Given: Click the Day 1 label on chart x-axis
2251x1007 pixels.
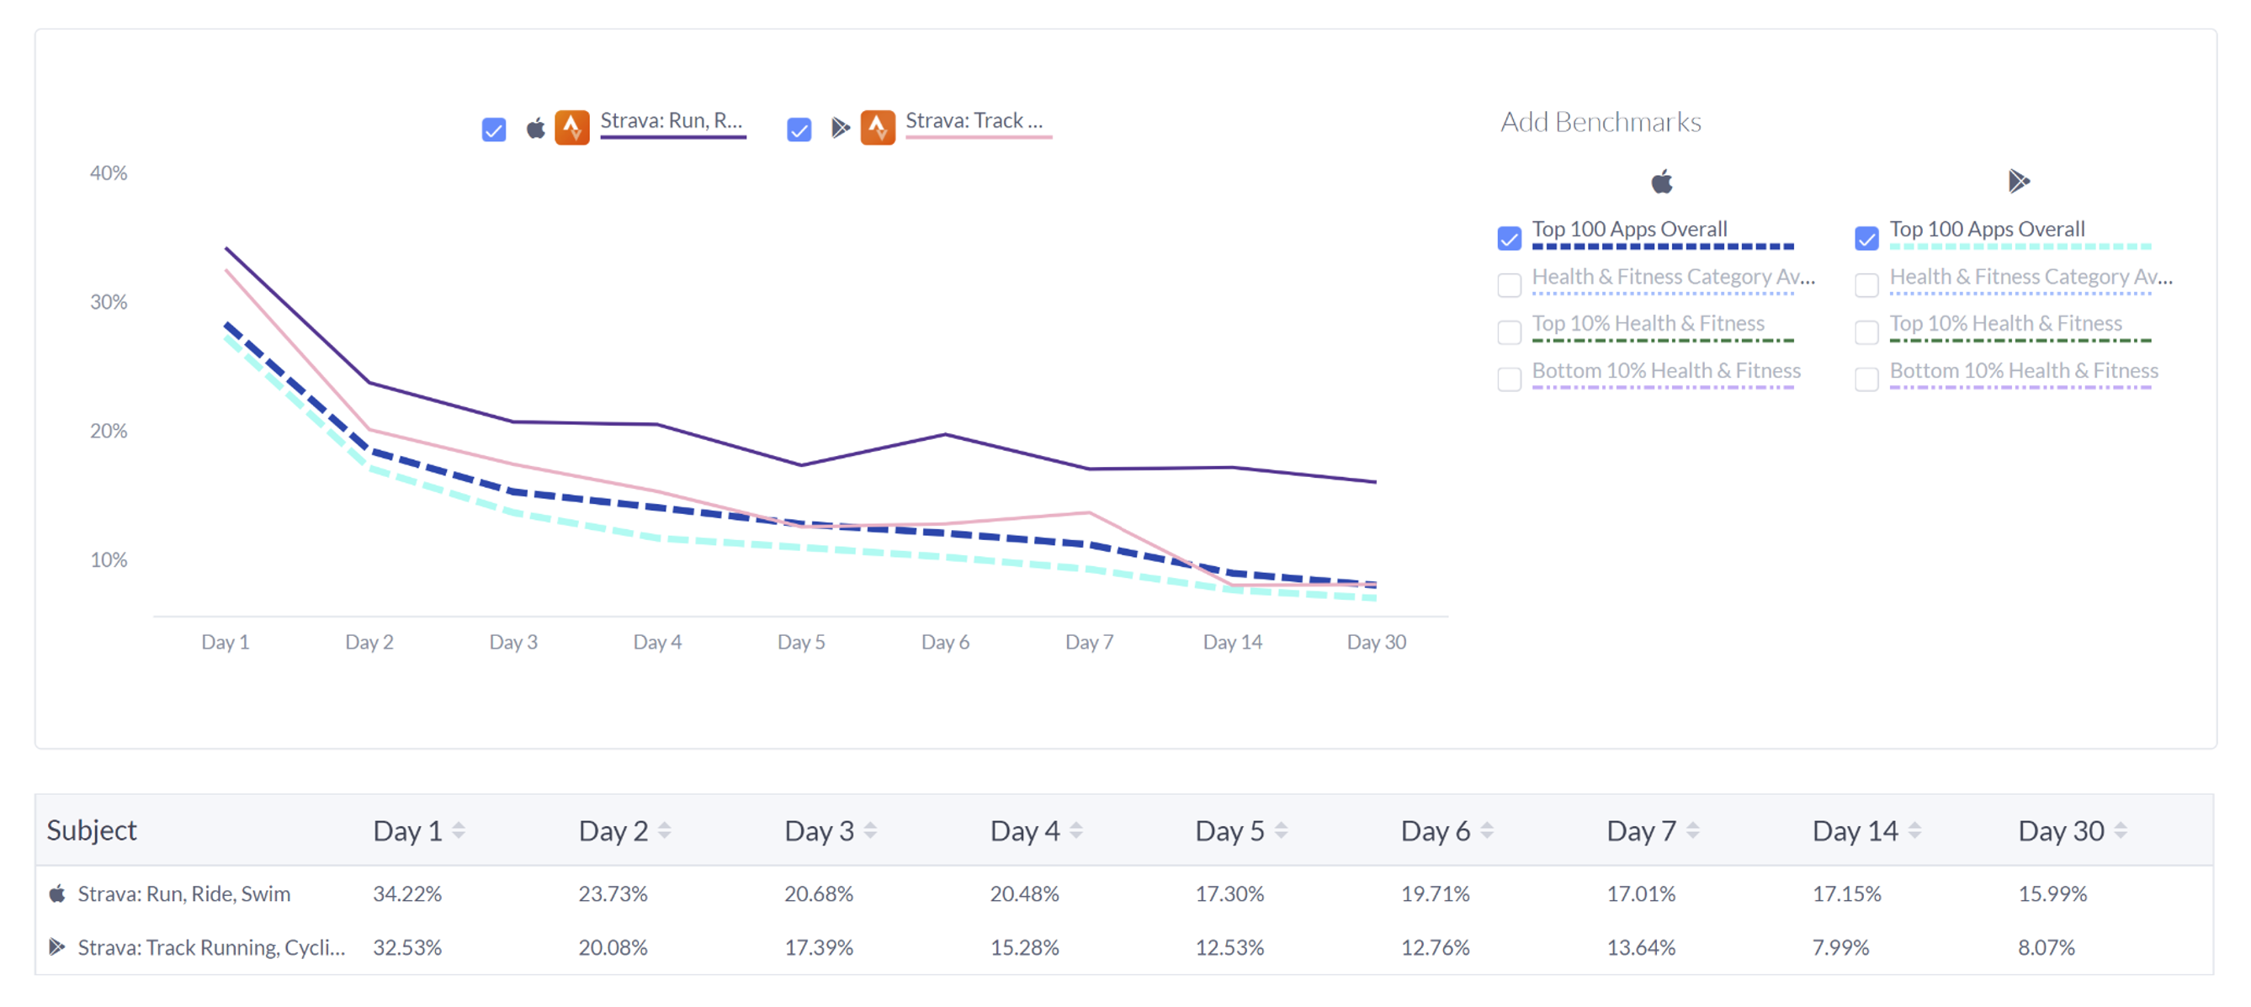Looking at the screenshot, I should pyautogui.click(x=226, y=642).
